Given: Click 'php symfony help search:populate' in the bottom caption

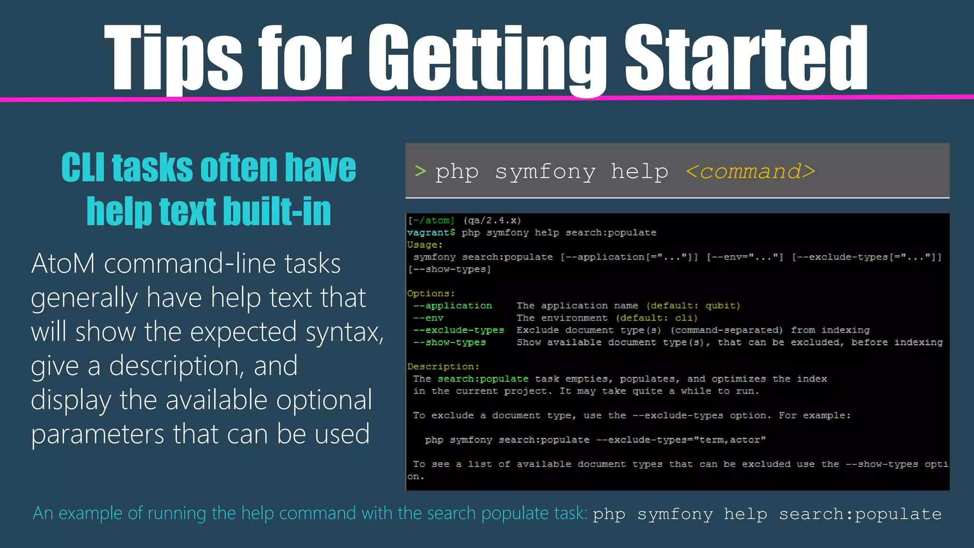Looking at the screenshot, I should [767, 514].
